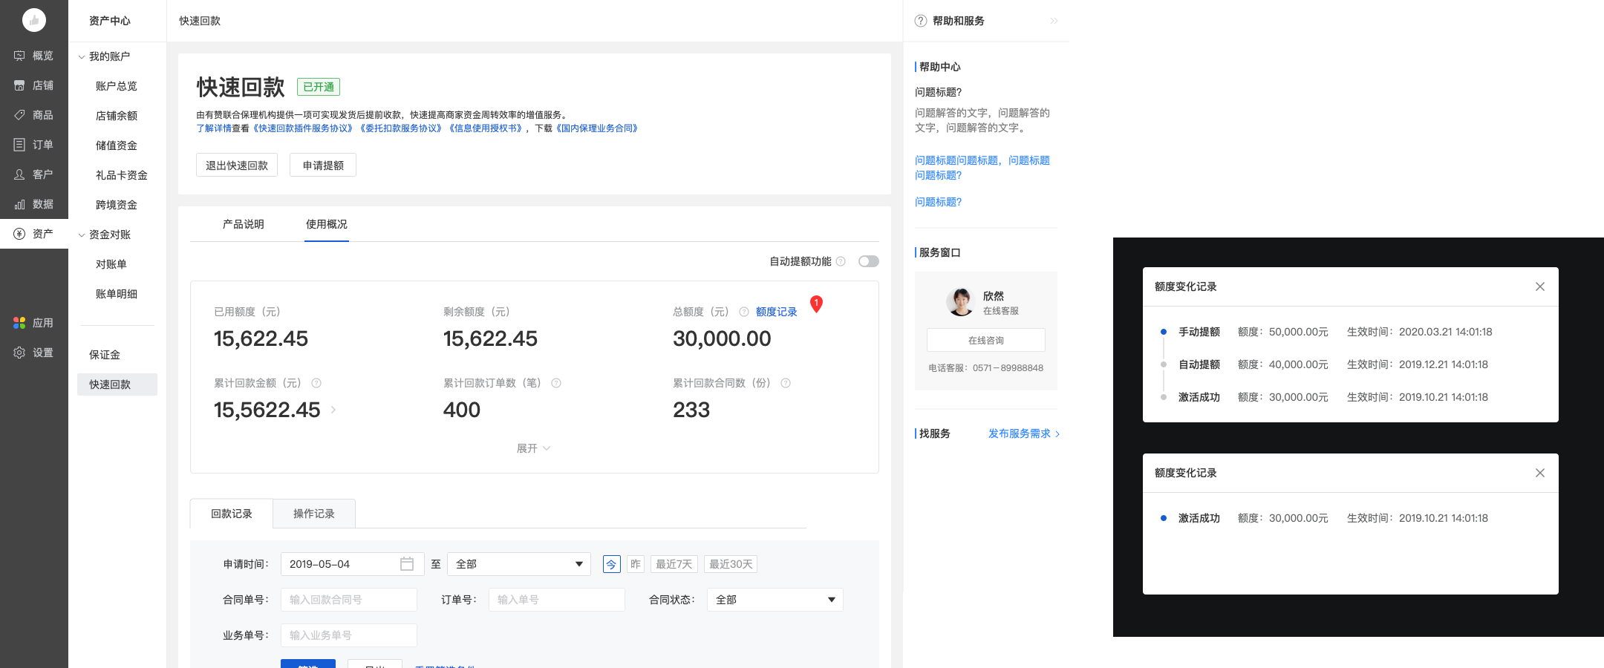Viewport: 1604px width, 668px height.
Task: Collapse the 我的账户 tree group
Action: pyautogui.click(x=82, y=57)
